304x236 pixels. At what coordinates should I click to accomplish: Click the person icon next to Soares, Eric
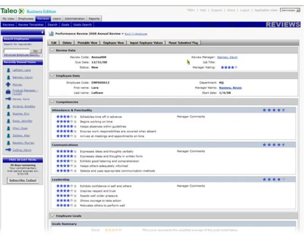point(8,114)
